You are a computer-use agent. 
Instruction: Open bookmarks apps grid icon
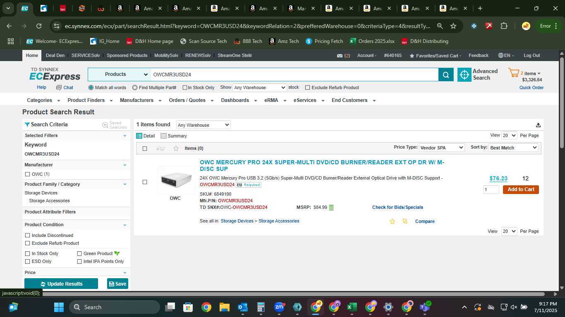pos(11,41)
